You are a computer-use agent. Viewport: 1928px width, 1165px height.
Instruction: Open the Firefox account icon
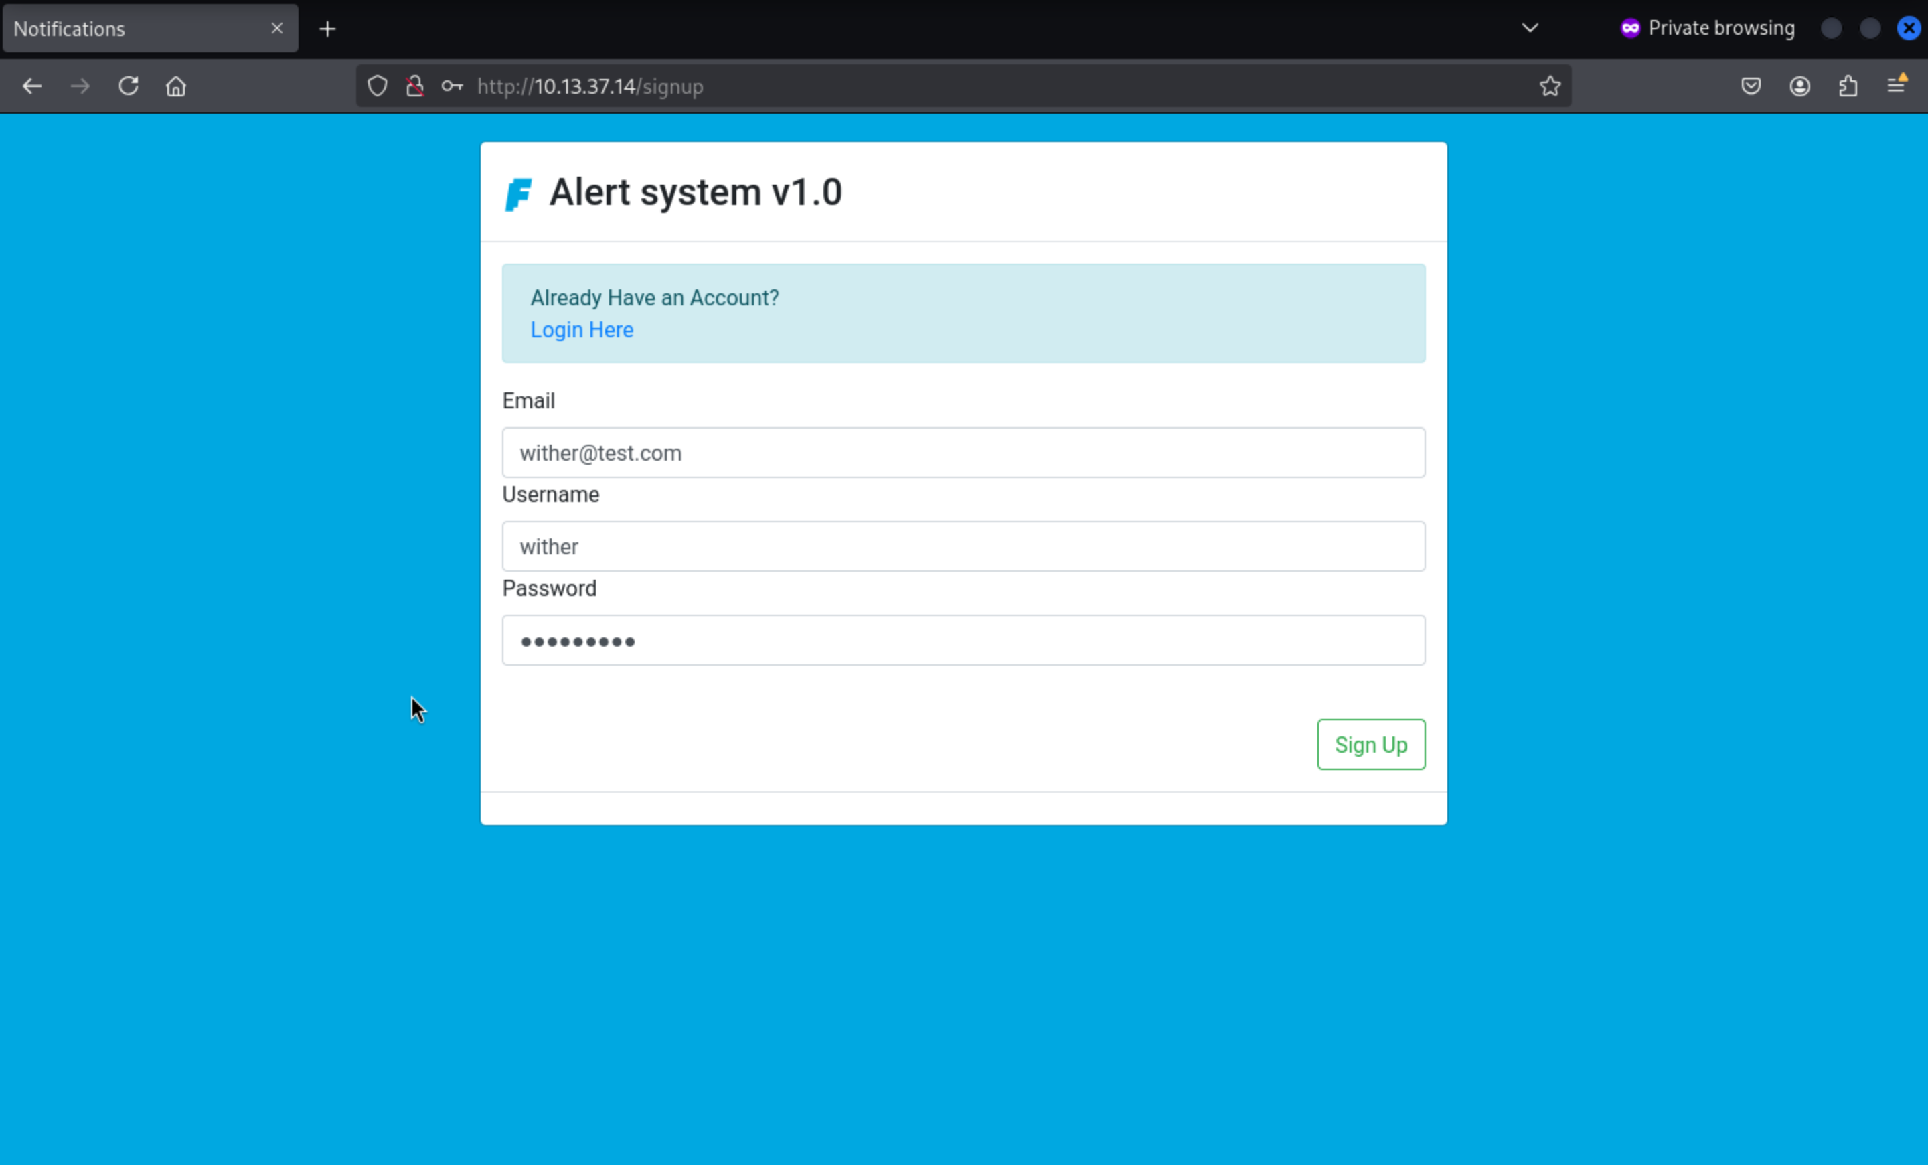coord(1799,86)
